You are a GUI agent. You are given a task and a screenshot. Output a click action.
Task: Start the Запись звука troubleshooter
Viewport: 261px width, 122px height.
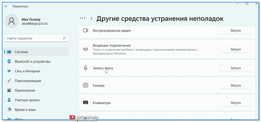click(x=236, y=68)
